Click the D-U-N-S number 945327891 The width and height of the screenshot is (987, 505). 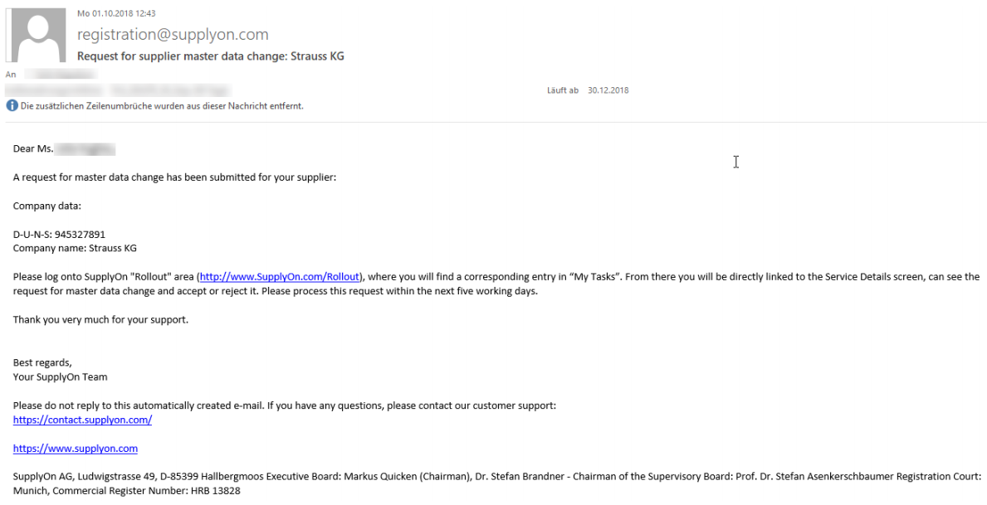click(80, 234)
